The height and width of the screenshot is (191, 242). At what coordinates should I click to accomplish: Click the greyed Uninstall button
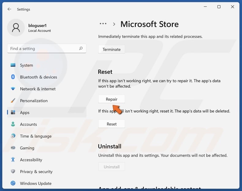(x=112, y=167)
